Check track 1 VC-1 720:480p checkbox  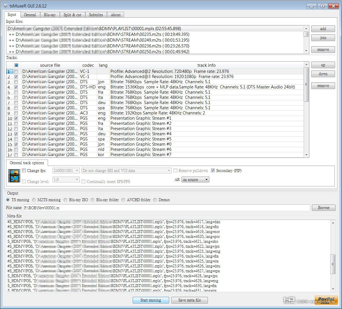(16, 71)
